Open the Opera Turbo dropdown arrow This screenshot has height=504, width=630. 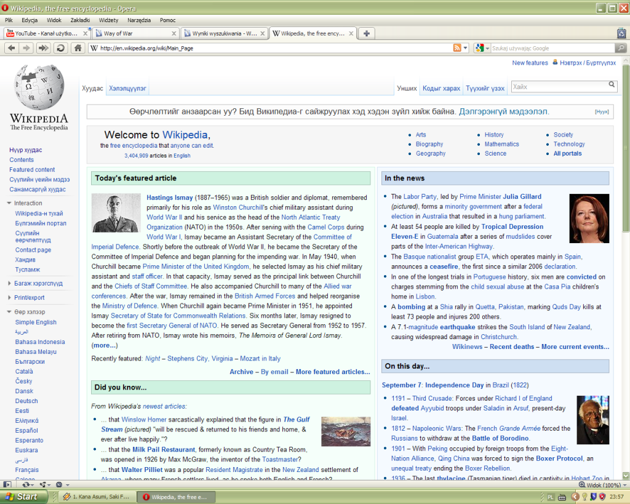click(68, 485)
